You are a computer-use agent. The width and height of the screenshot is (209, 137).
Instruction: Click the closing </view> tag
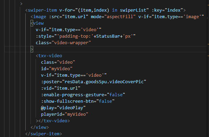(x=40, y=127)
